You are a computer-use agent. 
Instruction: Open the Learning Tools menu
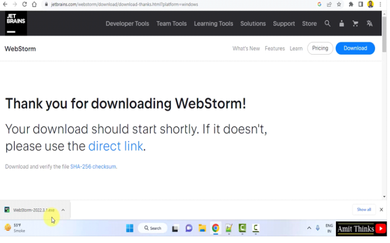click(213, 23)
